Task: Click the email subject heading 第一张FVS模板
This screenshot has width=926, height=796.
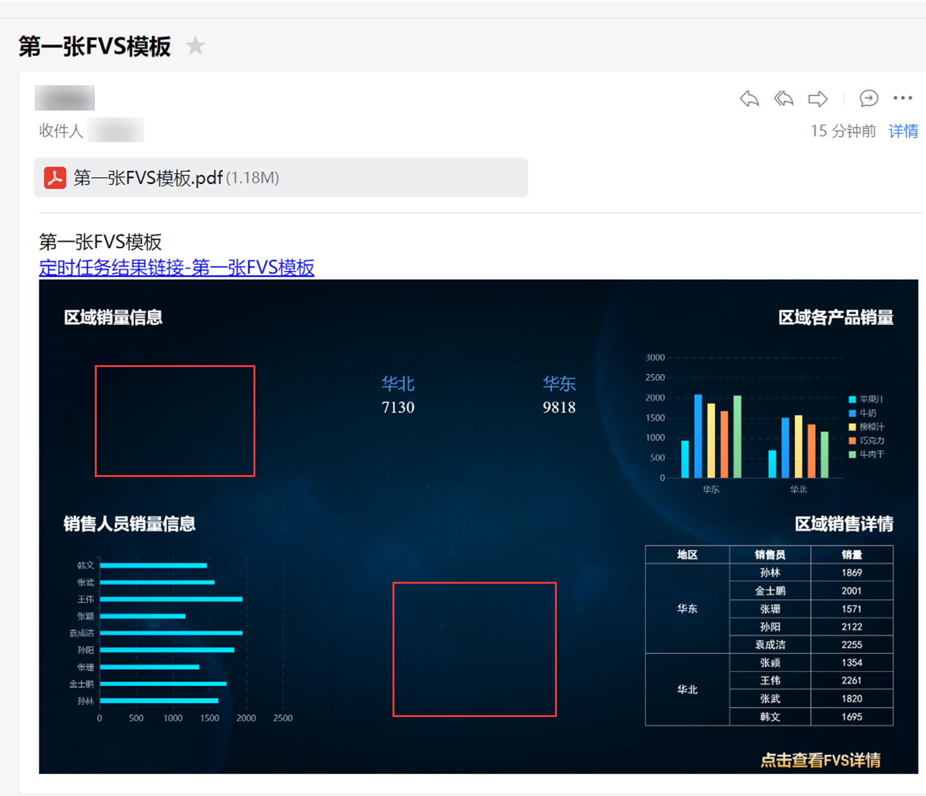Action: click(95, 46)
